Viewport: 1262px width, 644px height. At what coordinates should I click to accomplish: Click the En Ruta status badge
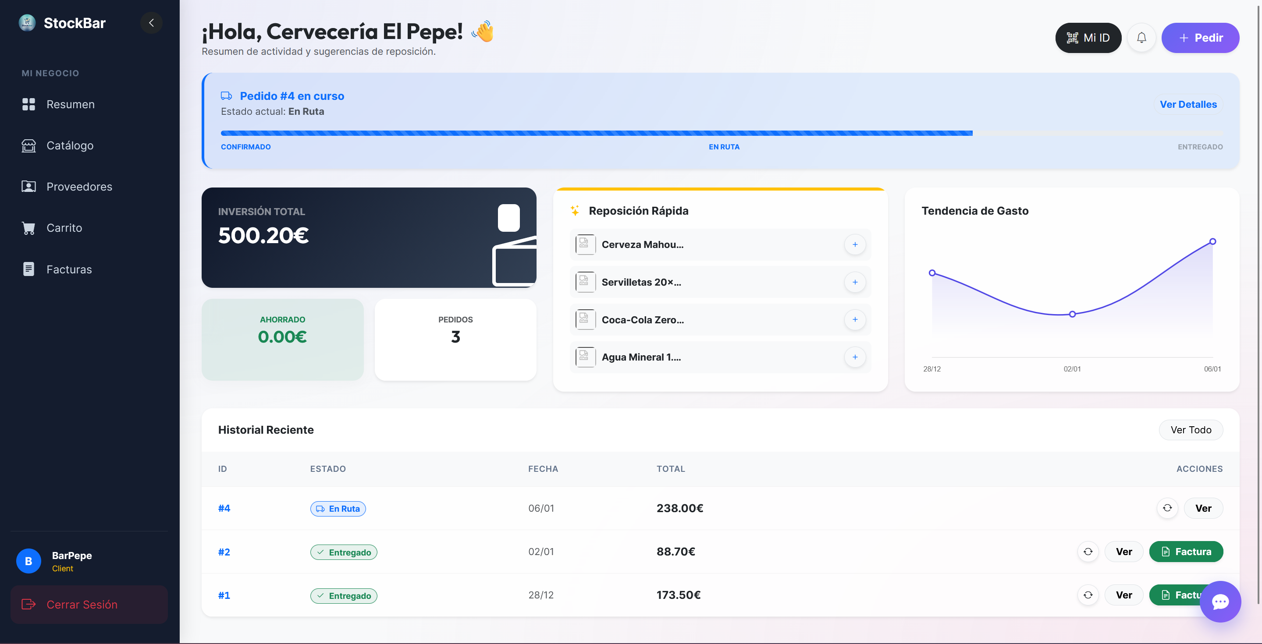click(x=338, y=508)
